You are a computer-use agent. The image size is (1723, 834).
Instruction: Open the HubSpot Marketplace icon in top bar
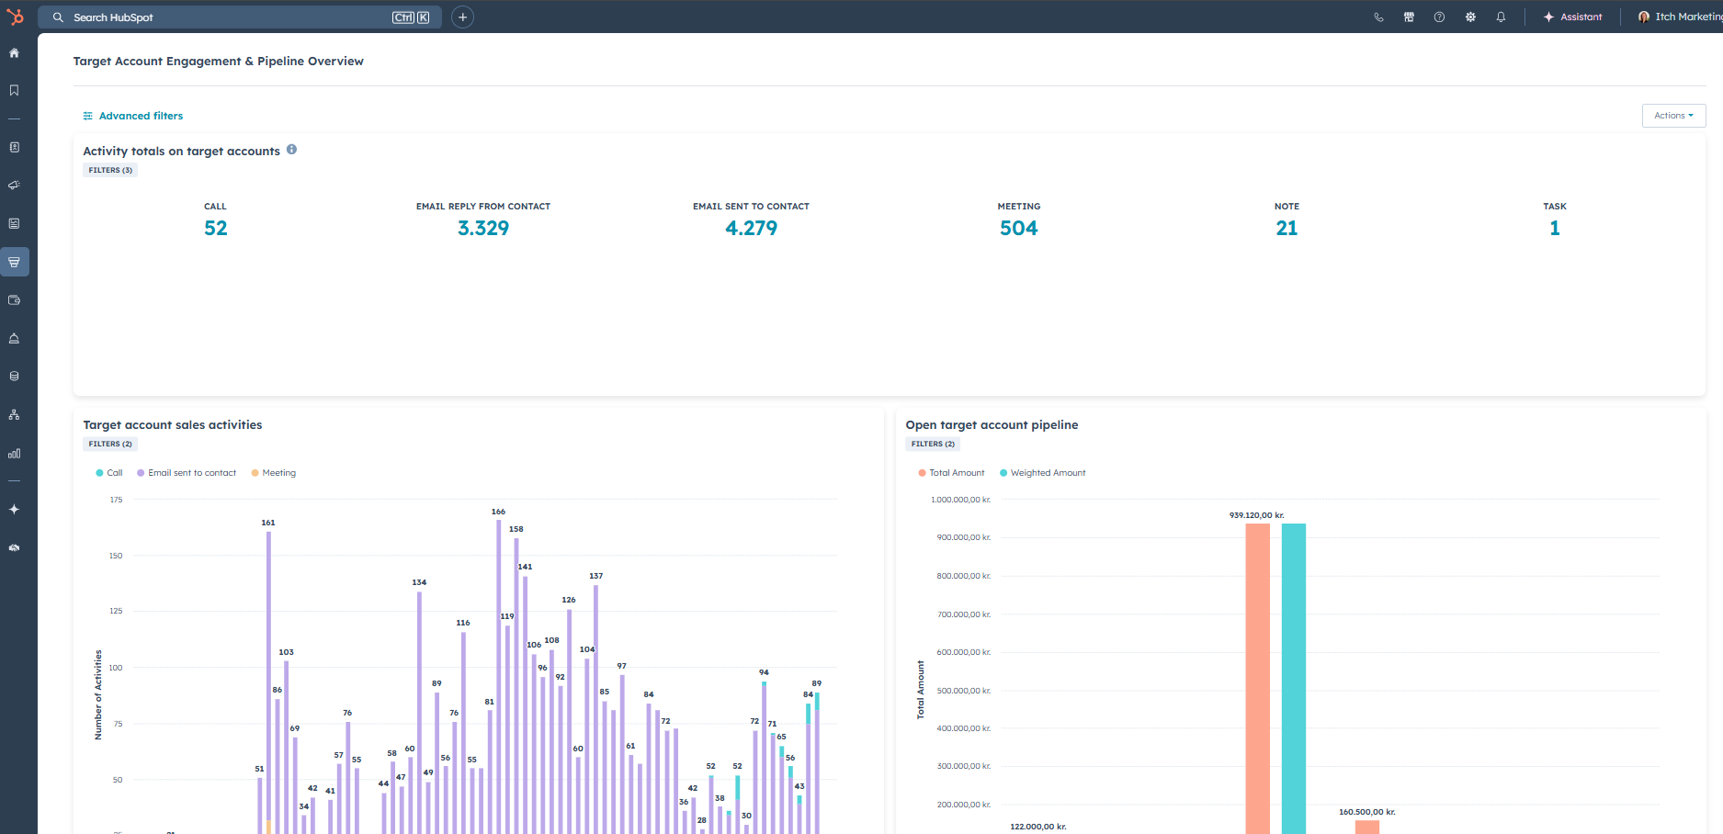(x=1408, y=17)
